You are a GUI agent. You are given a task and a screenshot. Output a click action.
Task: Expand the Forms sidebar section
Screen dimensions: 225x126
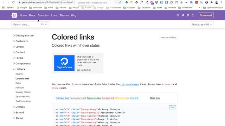click(18, 58)
